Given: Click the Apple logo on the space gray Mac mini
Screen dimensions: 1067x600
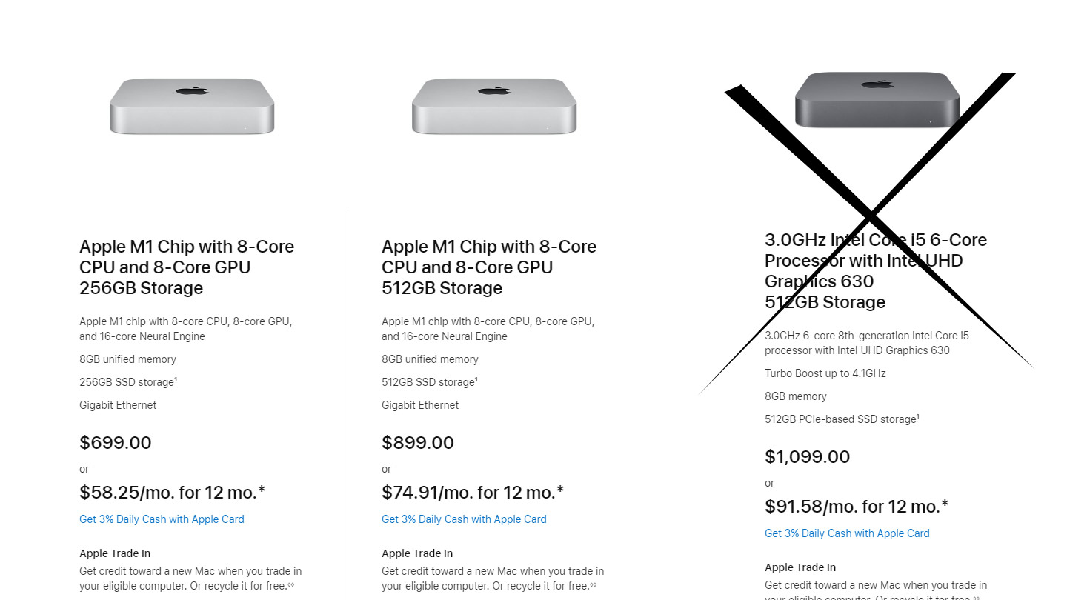Looking at the screenshot, I should coord(877,84).
